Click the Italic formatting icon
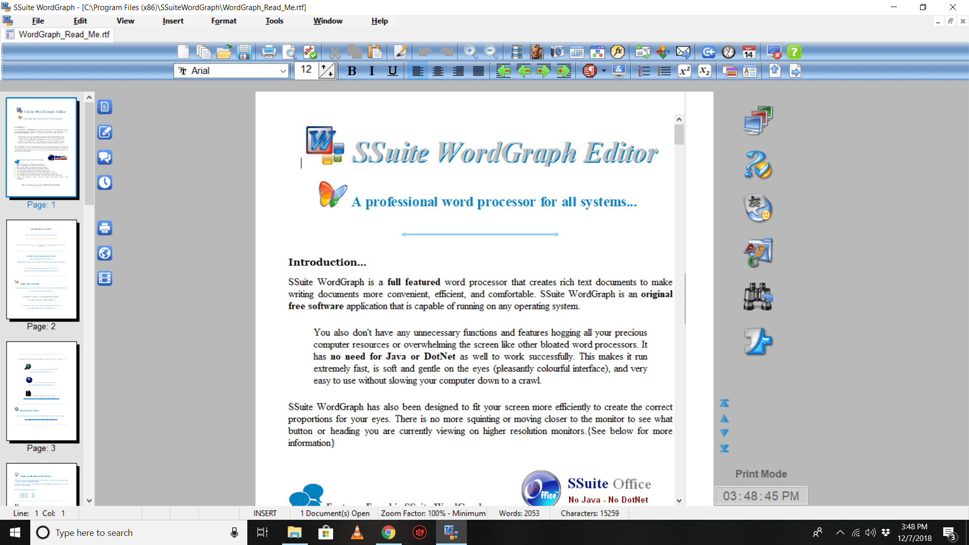The height and width of the screenshot is (545, 969). point(372,71)
